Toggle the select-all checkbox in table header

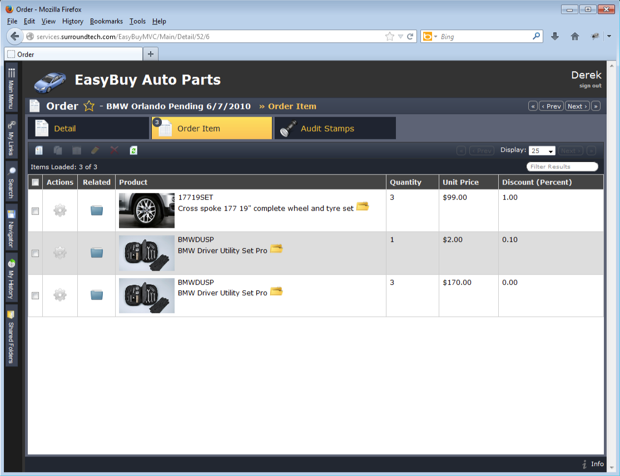pos(35,182)
